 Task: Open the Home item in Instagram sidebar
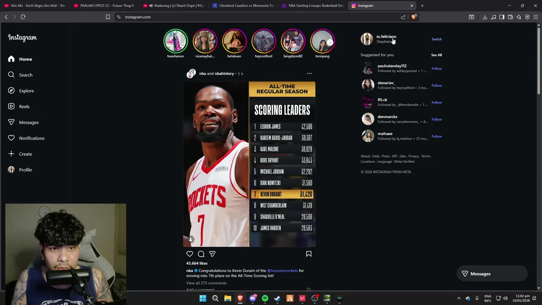(20, 59)
